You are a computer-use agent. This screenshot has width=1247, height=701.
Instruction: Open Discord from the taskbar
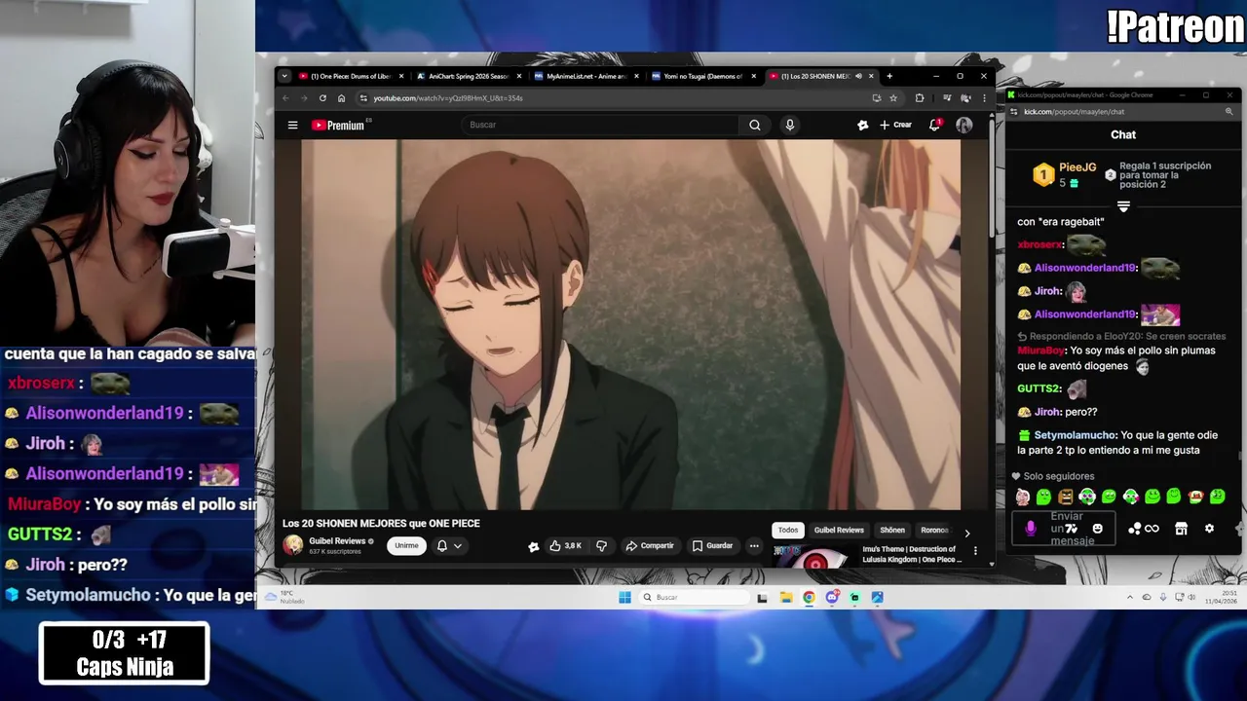pyautogui.click(x=832, y=597)
